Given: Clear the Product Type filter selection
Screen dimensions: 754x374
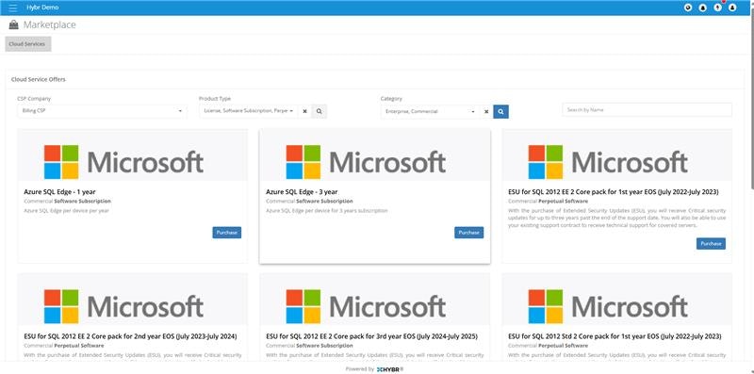Looking at the screenshot, I should [304, 111].
